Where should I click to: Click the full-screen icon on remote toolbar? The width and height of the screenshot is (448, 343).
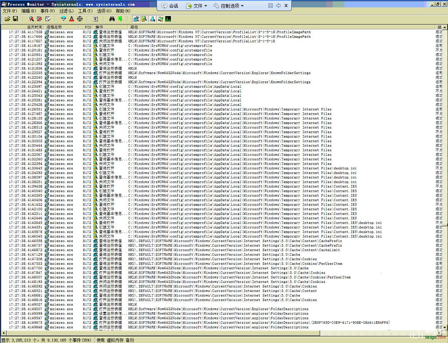tap(270, 5)
